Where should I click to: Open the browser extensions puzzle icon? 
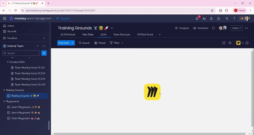click(x=227, y=10)
